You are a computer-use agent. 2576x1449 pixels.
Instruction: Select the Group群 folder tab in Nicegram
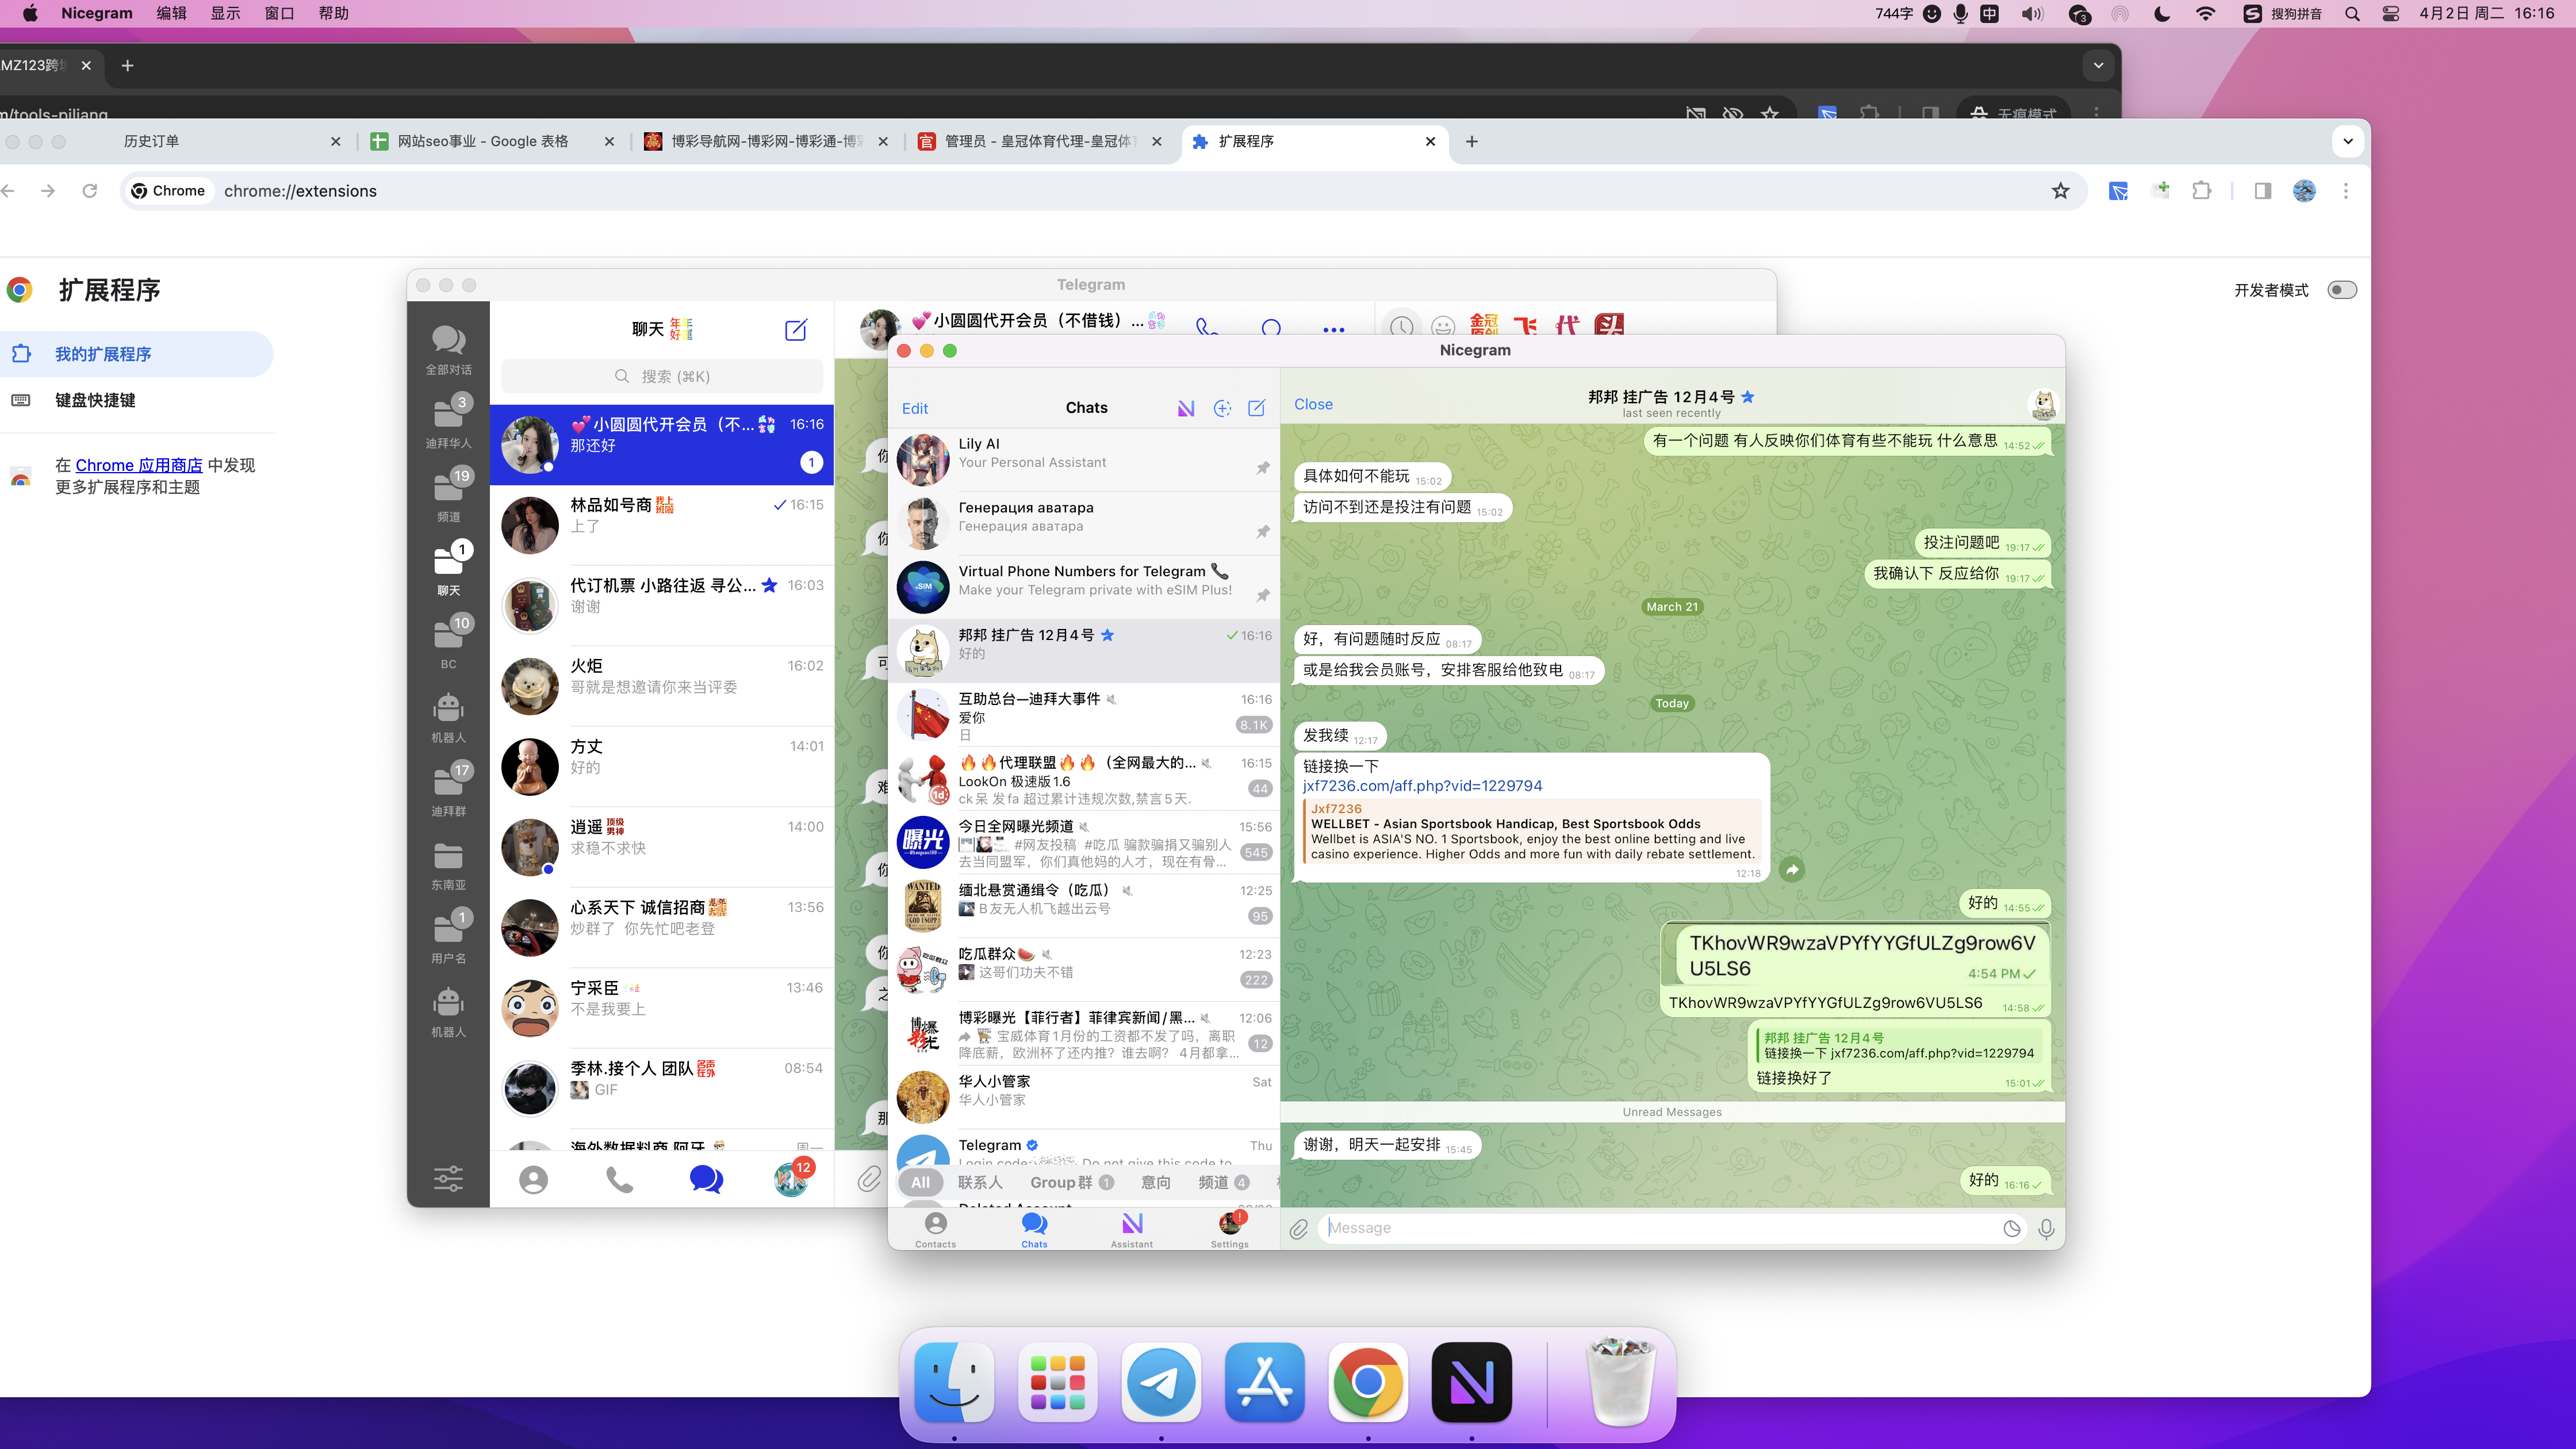click(1072, 1182)
